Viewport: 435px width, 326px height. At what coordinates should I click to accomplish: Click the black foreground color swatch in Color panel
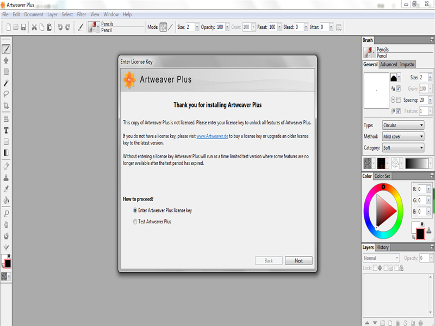[420, 234]
